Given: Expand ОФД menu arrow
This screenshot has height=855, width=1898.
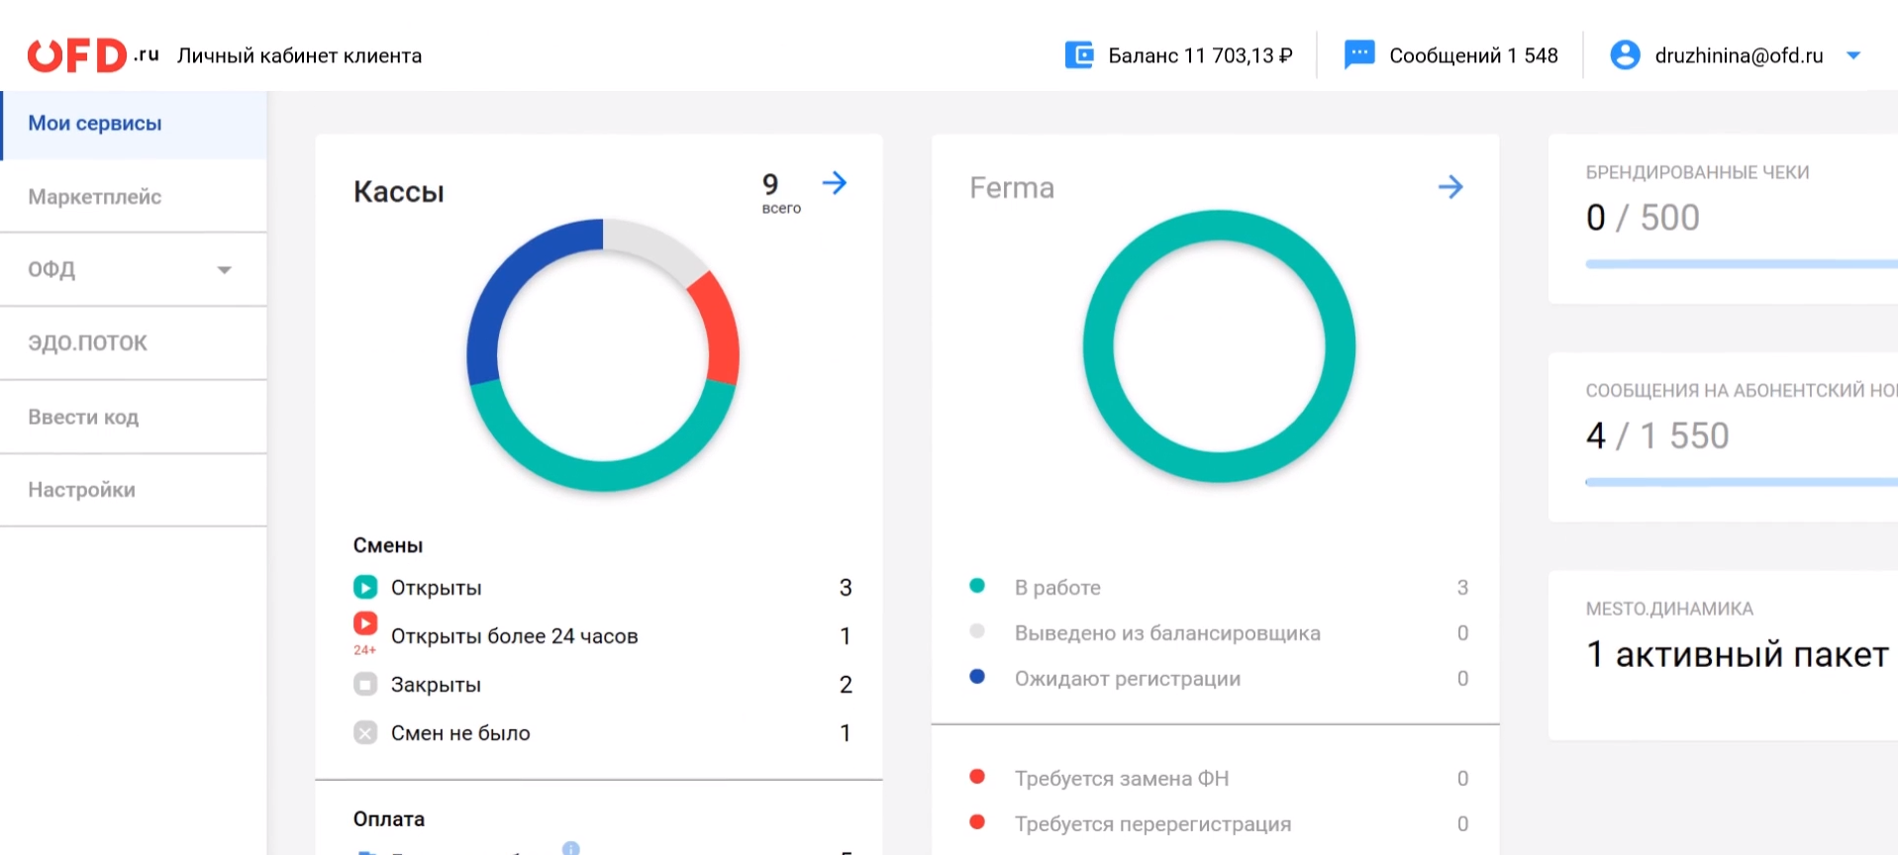Looking at the screenshot, I should [x=225, y=270].
